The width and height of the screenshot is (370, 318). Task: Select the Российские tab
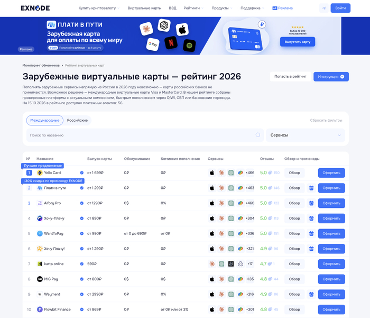[77, 120]
